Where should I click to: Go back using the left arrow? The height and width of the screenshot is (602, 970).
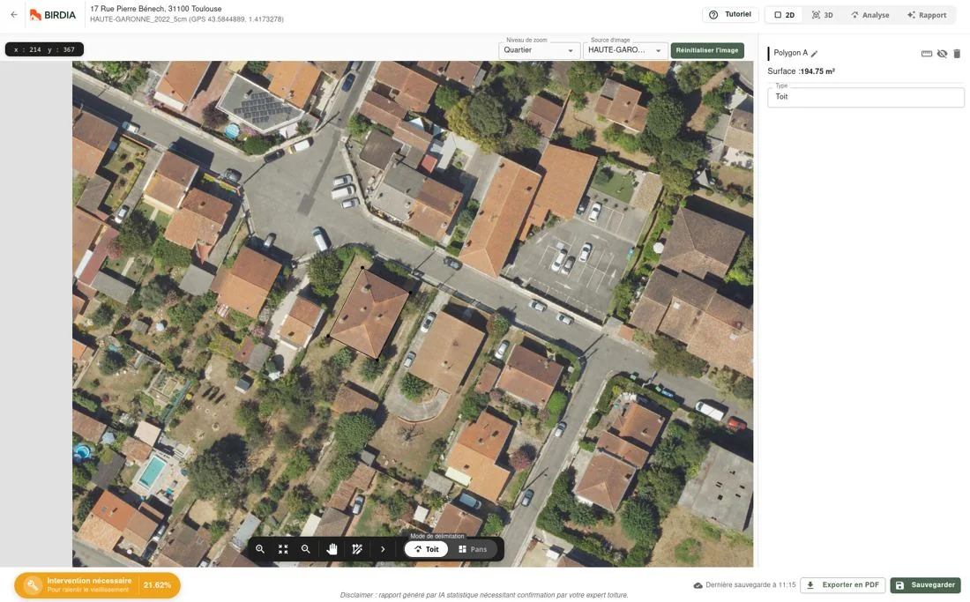(13, 15)
